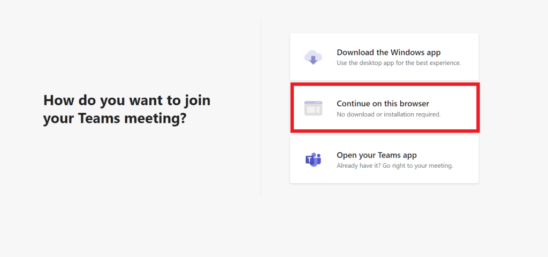The width and height of the screenshot is (548, 257).
Task: Click the 'How do you want to join' heading
Action: 127,100
